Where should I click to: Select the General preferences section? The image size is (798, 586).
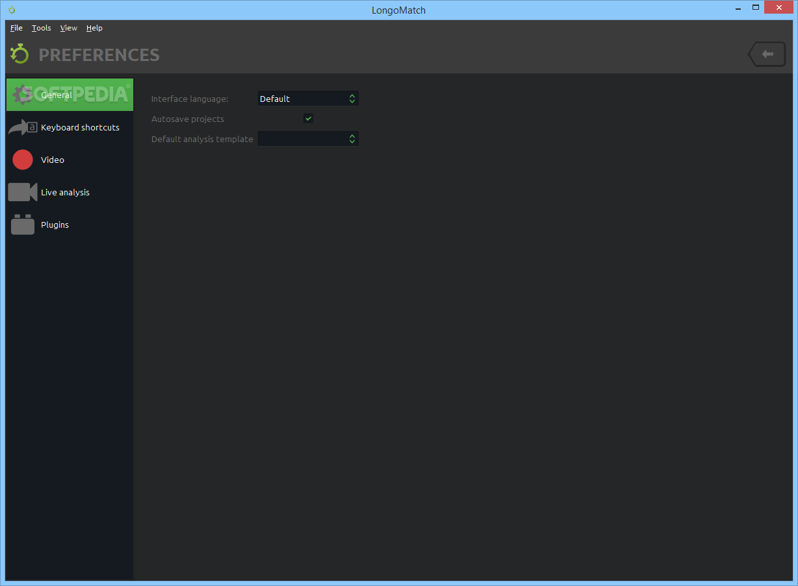(70, 95)
